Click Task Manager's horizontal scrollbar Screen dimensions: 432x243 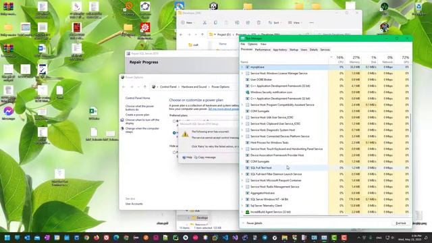(x=295, y=215)
